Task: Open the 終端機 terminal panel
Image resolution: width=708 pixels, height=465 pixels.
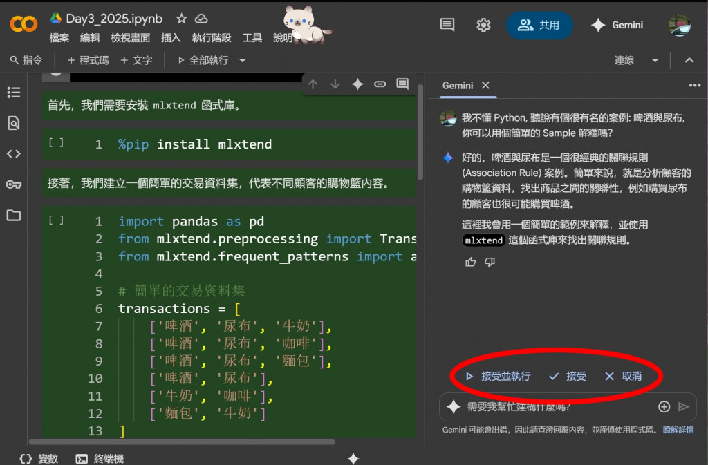Action: coord(100,459)
